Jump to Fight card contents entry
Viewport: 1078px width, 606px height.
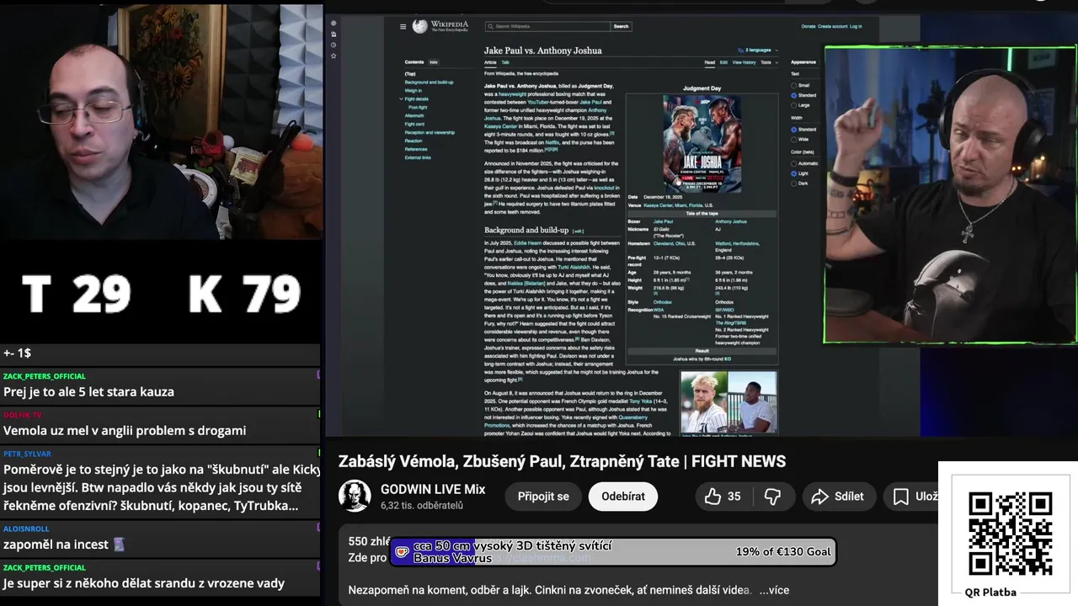[414, 125]
